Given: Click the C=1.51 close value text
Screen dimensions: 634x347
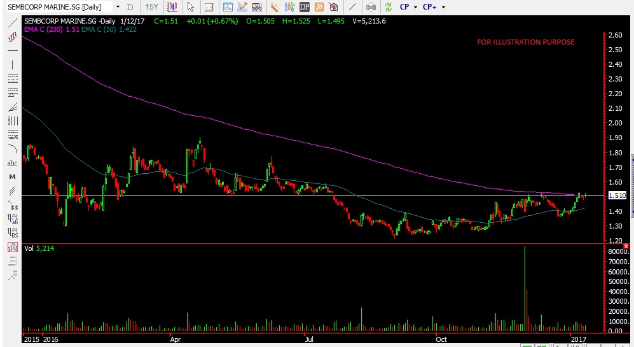Looking at the screenshot, I should 166,21.
